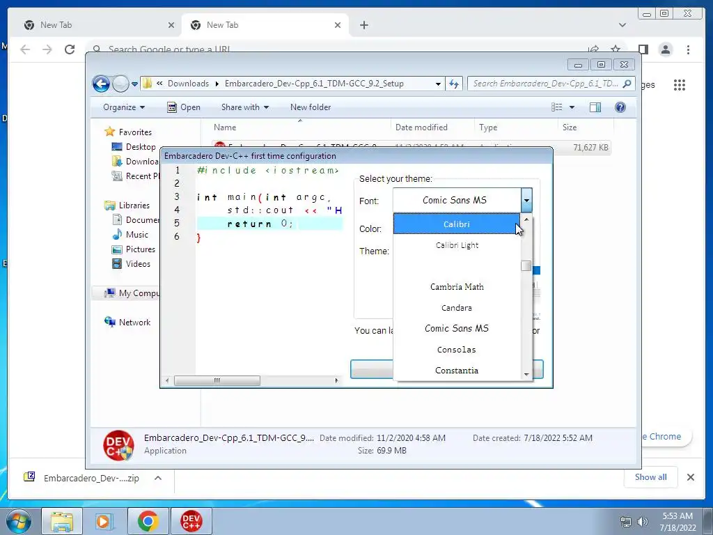
Task: Reload the Chrome page
Action: tap(70, 49)
